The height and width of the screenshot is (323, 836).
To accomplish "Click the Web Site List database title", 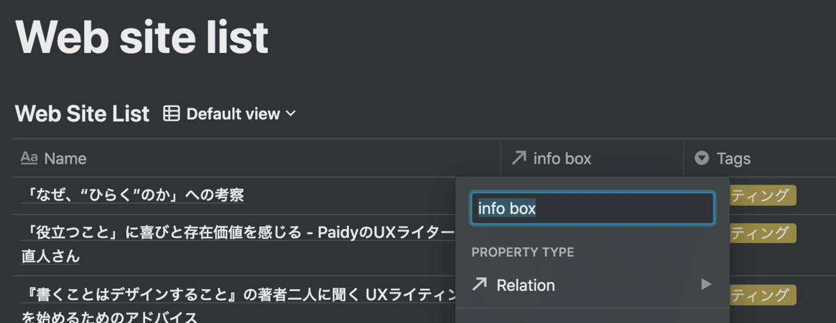I will point(82,113).
